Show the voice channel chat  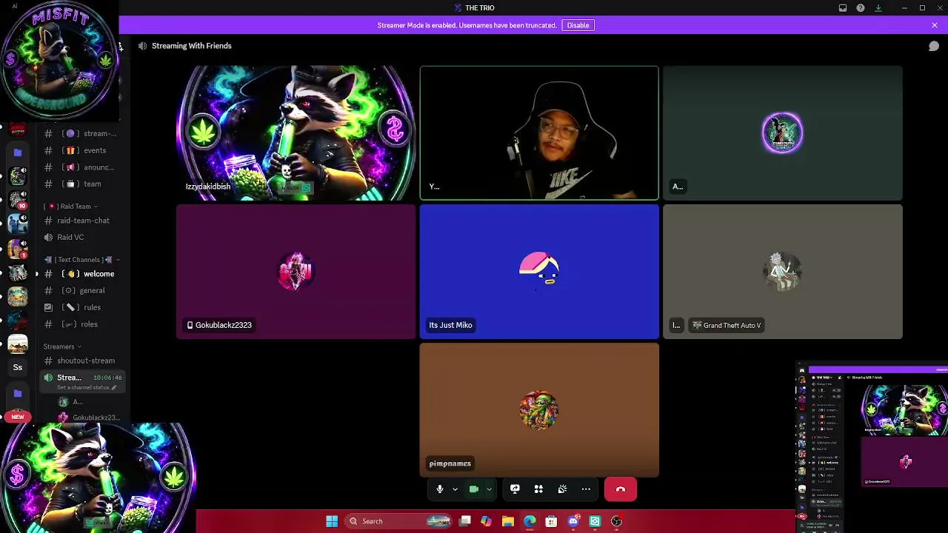click(x=934, y=46)
